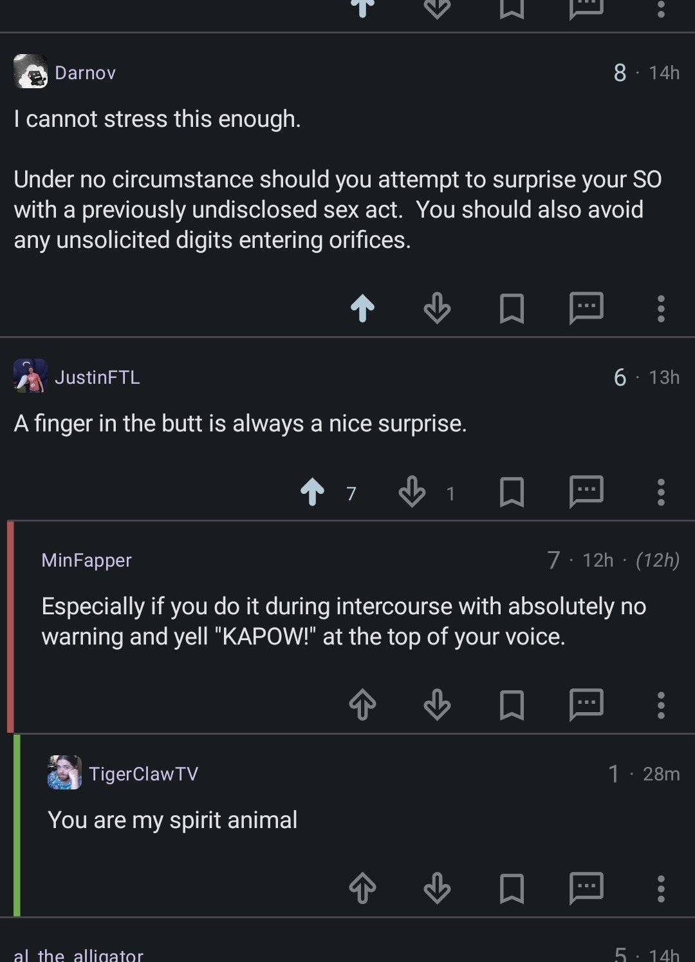The width and height of the screenshot is (695, 962).
Task: Bookmark MinFapper's reply
Action: [512, 705]
